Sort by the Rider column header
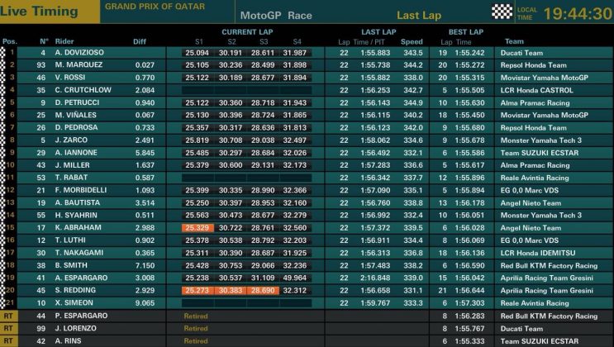 tap(64, 41)
